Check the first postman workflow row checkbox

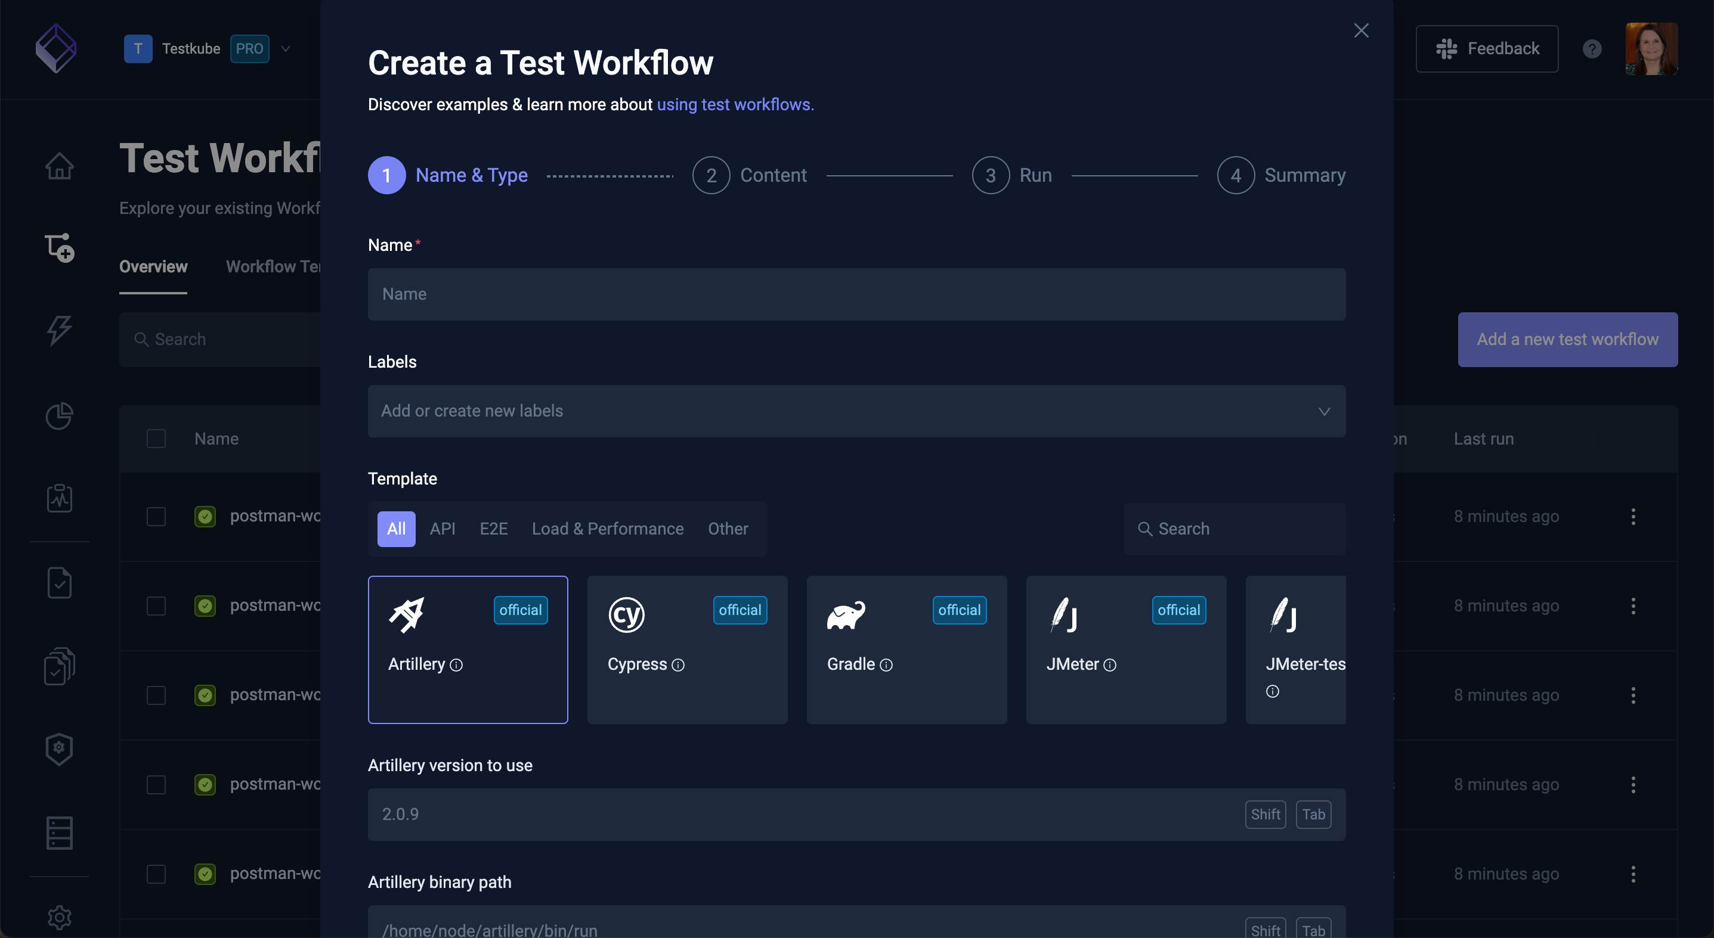coord(156,517)
